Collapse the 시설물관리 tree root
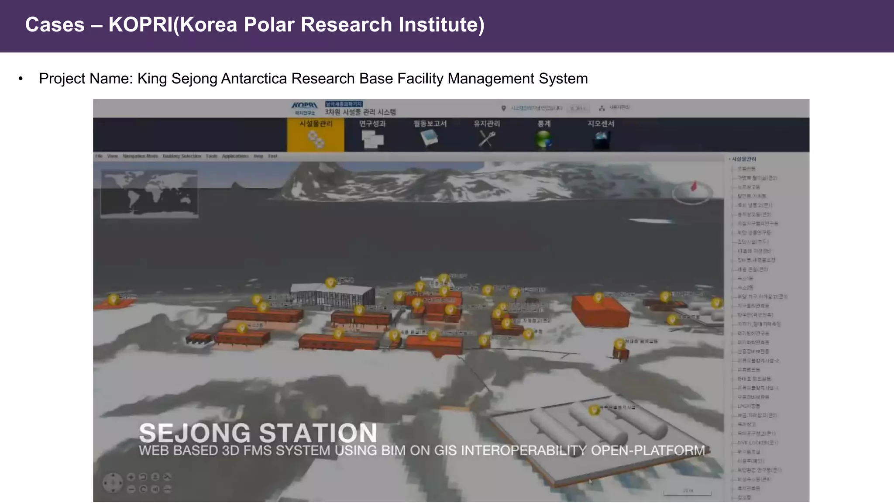 (729, 159)
